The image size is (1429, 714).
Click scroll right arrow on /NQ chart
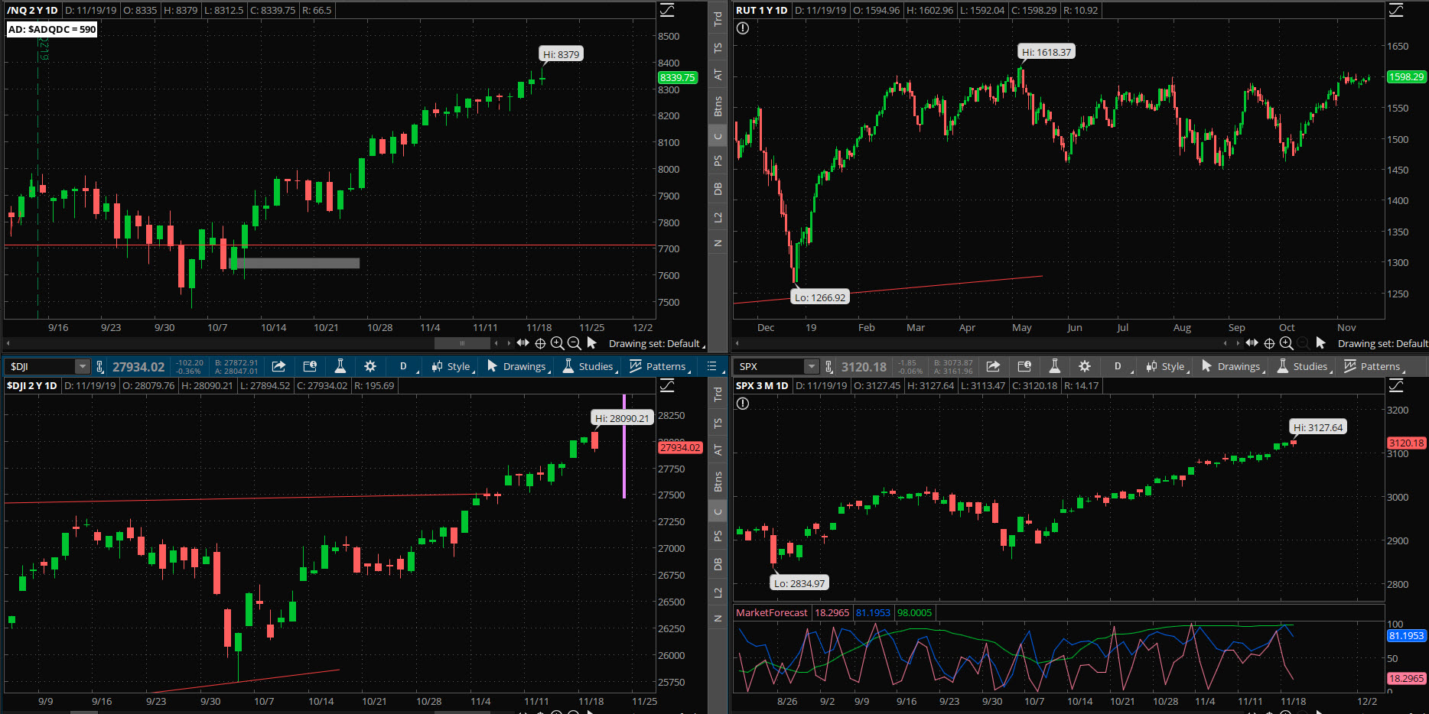coord(509,343)
